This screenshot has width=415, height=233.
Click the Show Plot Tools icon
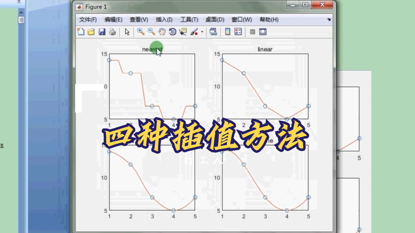263,32
